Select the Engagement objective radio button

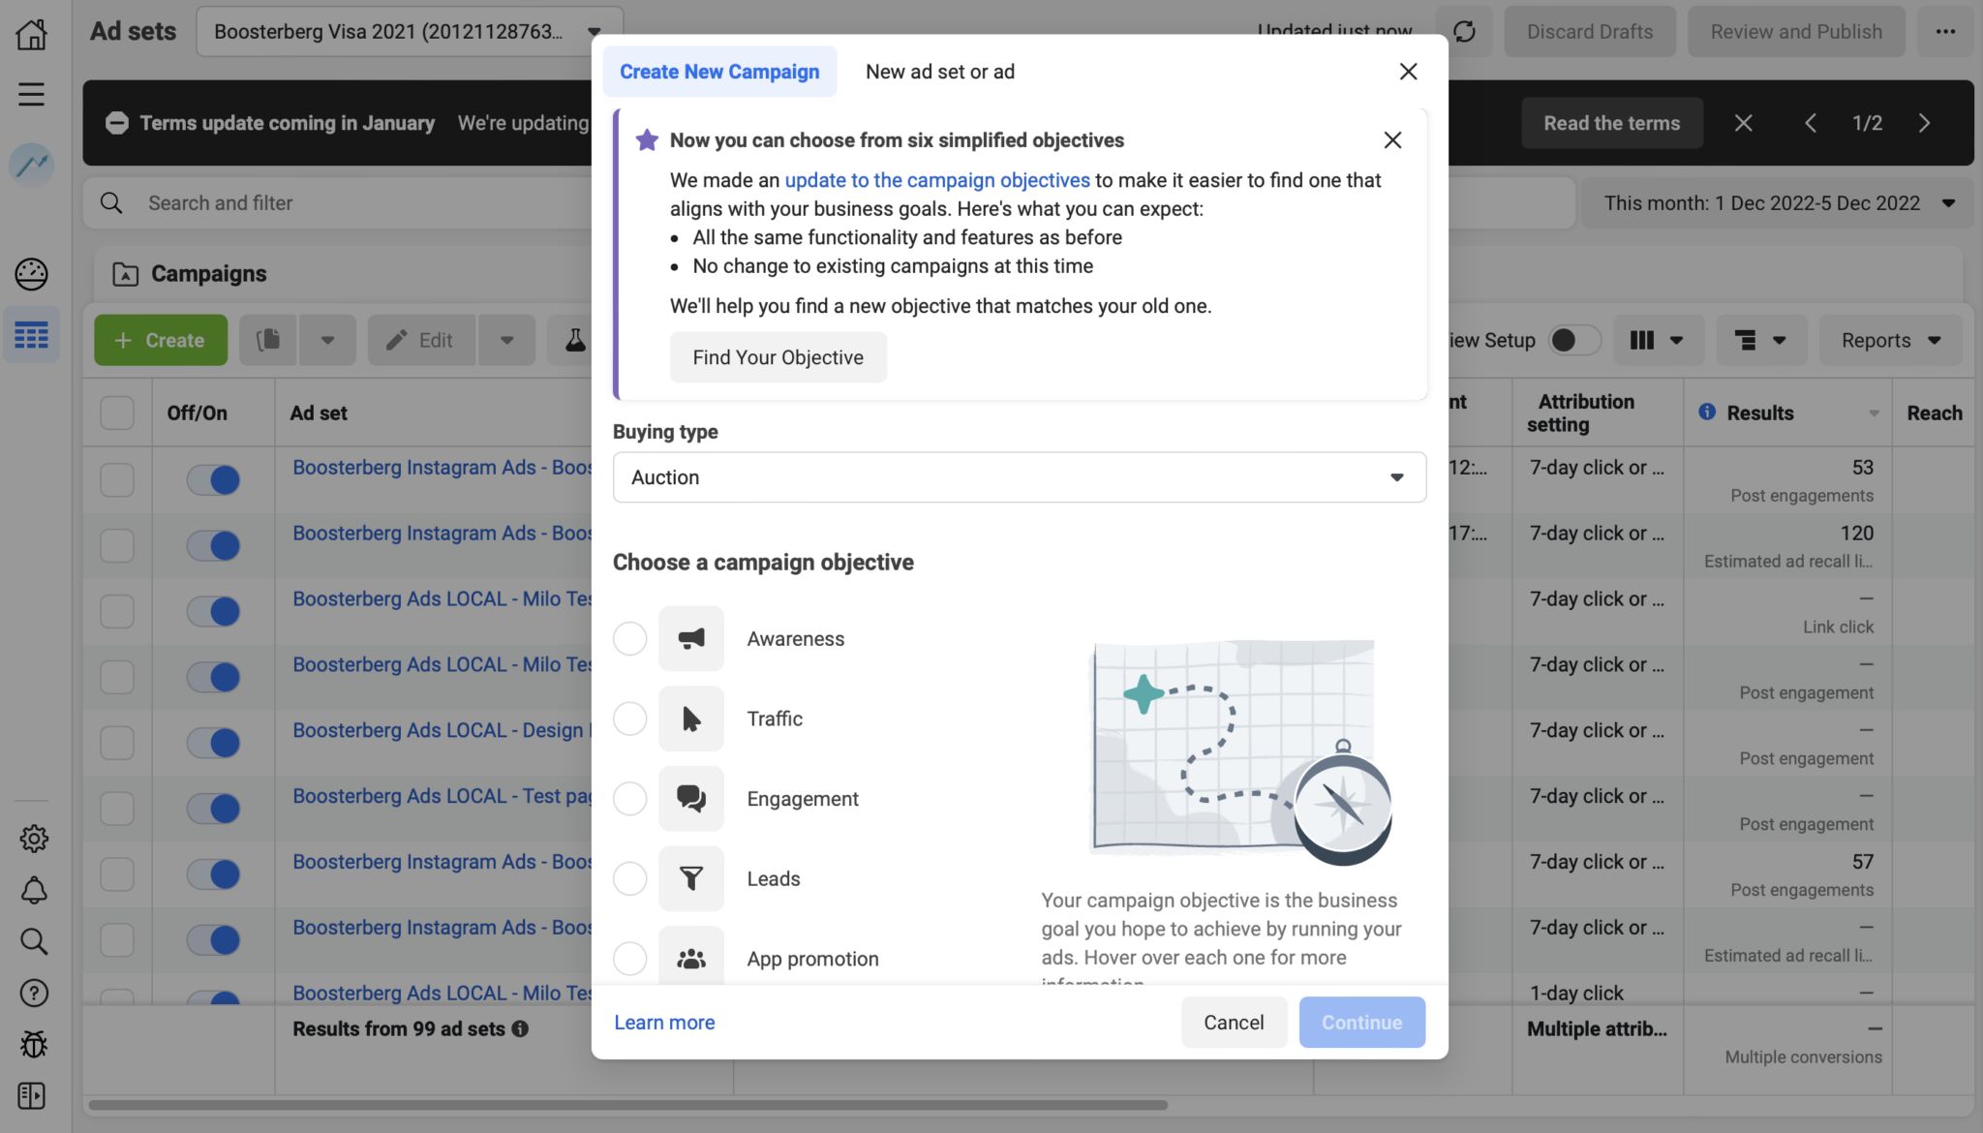click(x=629, y=799)
